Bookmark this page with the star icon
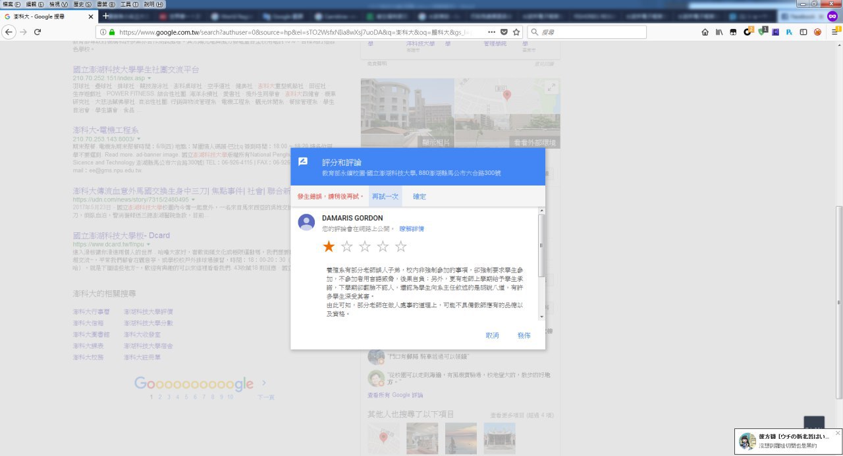This screenshot has height=456, width=843. pos(517,32)
